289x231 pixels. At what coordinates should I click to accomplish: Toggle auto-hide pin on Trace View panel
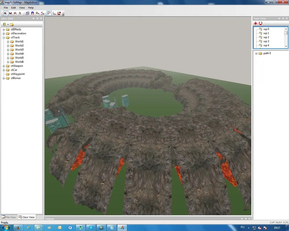283,18
